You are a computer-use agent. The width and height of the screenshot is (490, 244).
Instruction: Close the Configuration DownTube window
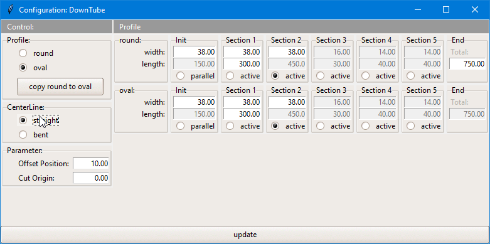(x=475, y=9)
